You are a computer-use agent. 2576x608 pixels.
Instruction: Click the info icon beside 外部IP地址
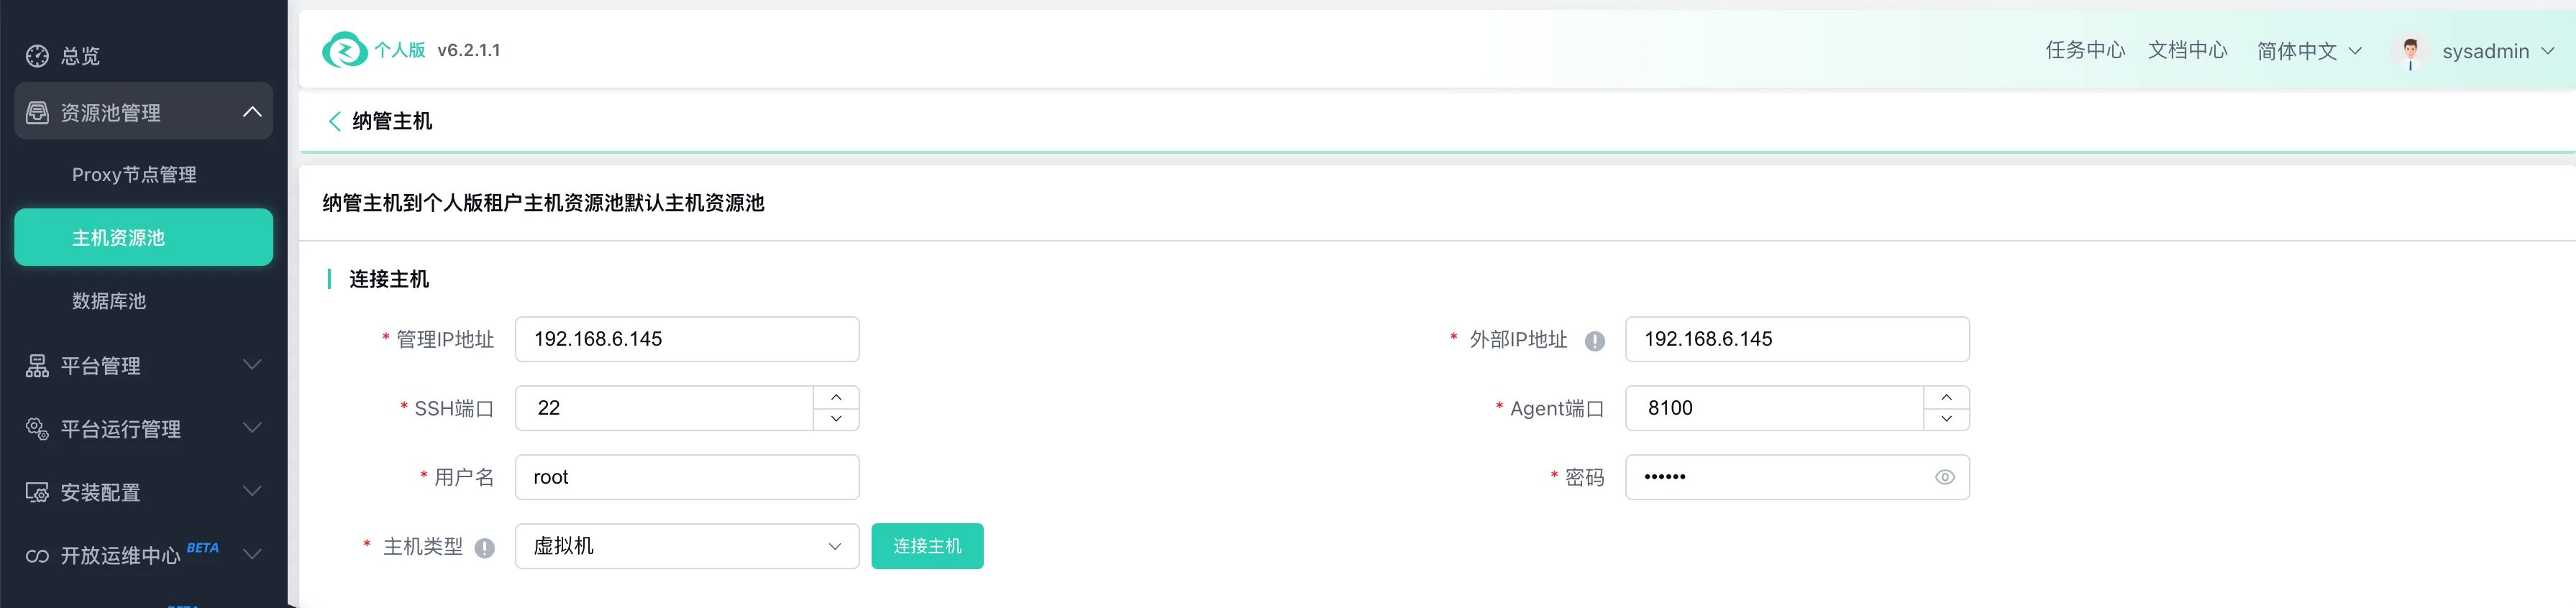[1595, 341]
